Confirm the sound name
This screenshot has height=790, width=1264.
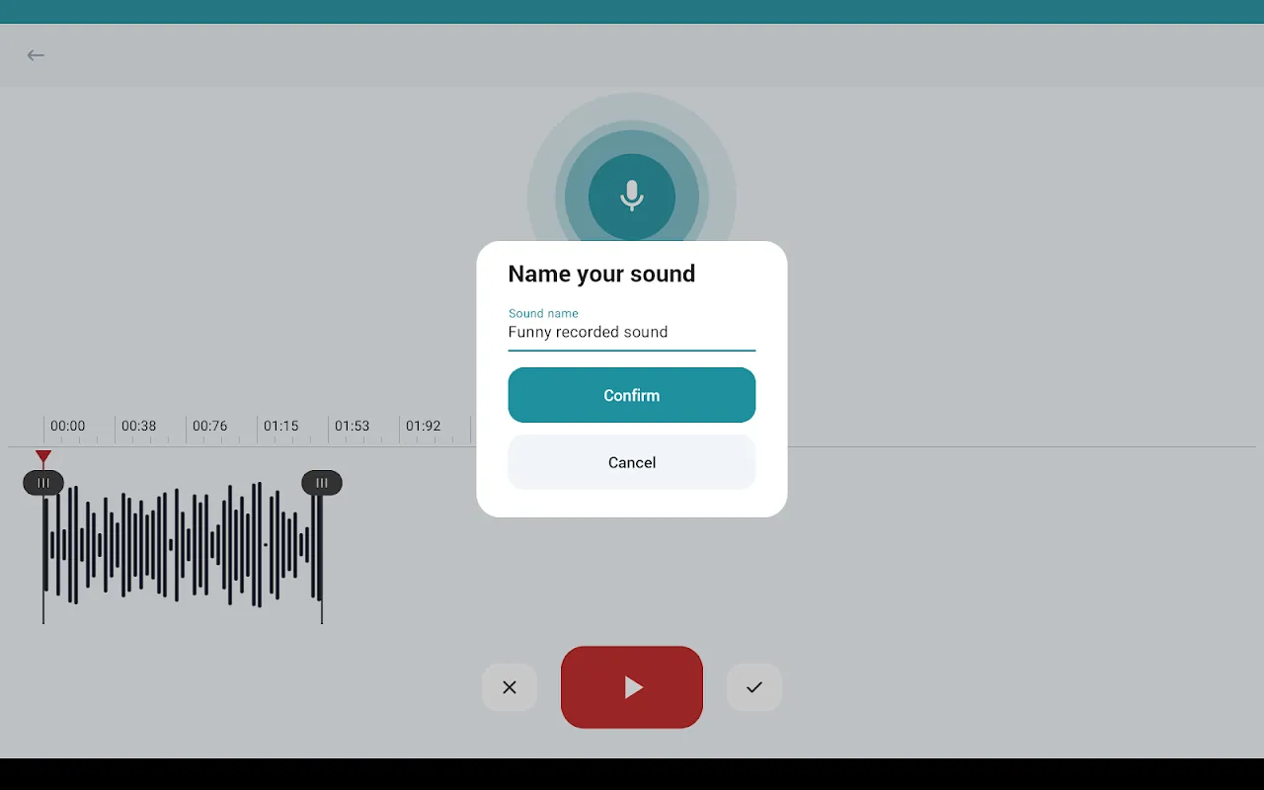click(x=632, y=395)
